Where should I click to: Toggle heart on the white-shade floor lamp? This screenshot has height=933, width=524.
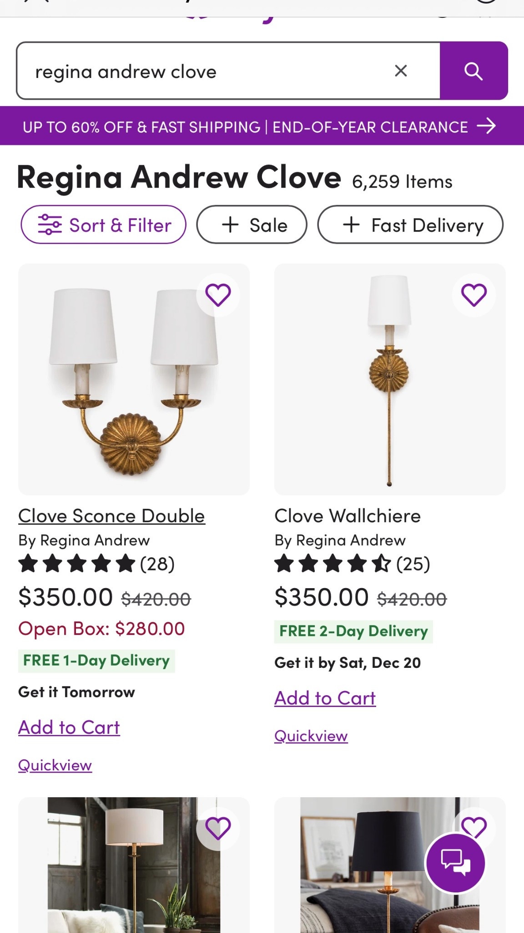[218, 828]
